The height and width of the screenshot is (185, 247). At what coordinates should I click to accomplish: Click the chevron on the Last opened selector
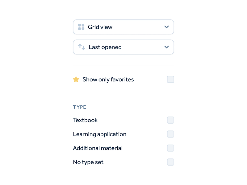[166, 47]
